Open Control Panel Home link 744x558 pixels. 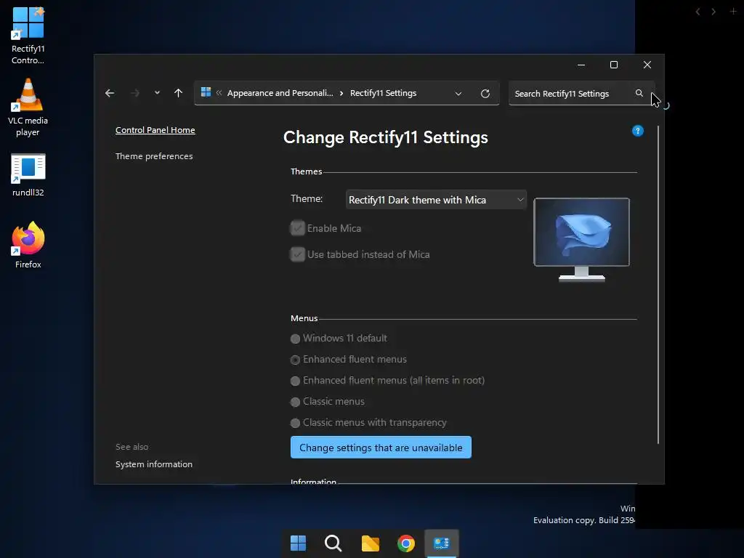tap(155, 130)
